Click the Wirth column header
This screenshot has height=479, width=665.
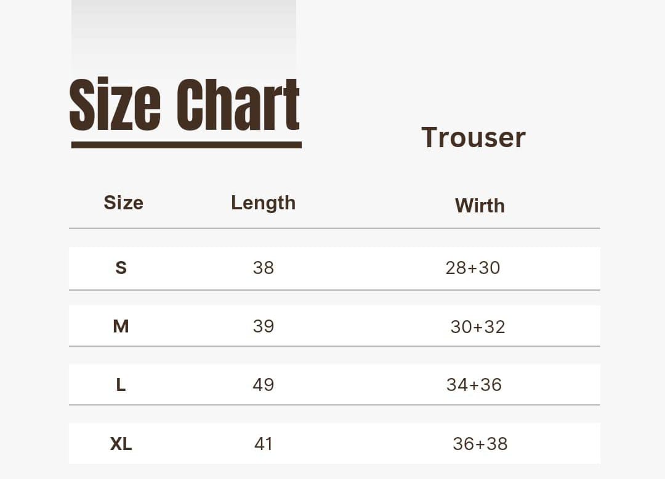(480, 206)
